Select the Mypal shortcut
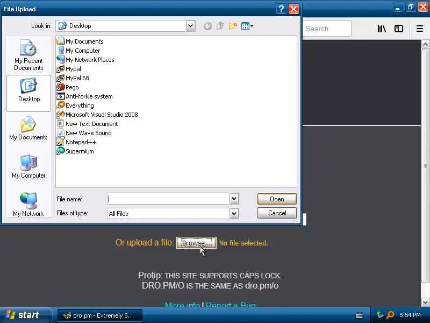Viewport: 430px width, 323px height. click(69, 69)
